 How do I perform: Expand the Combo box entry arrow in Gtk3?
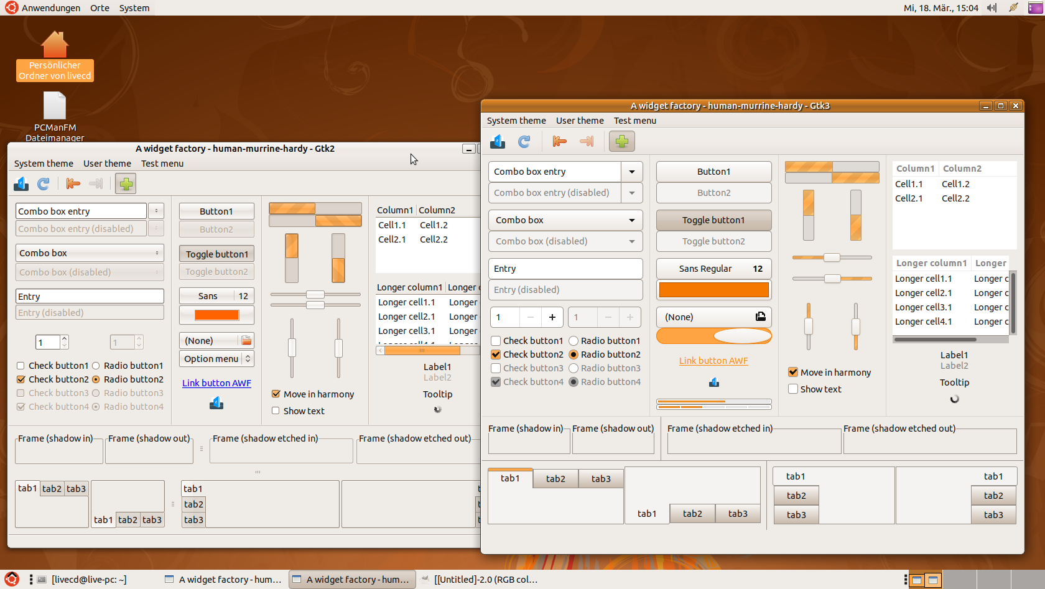point(632,172)
